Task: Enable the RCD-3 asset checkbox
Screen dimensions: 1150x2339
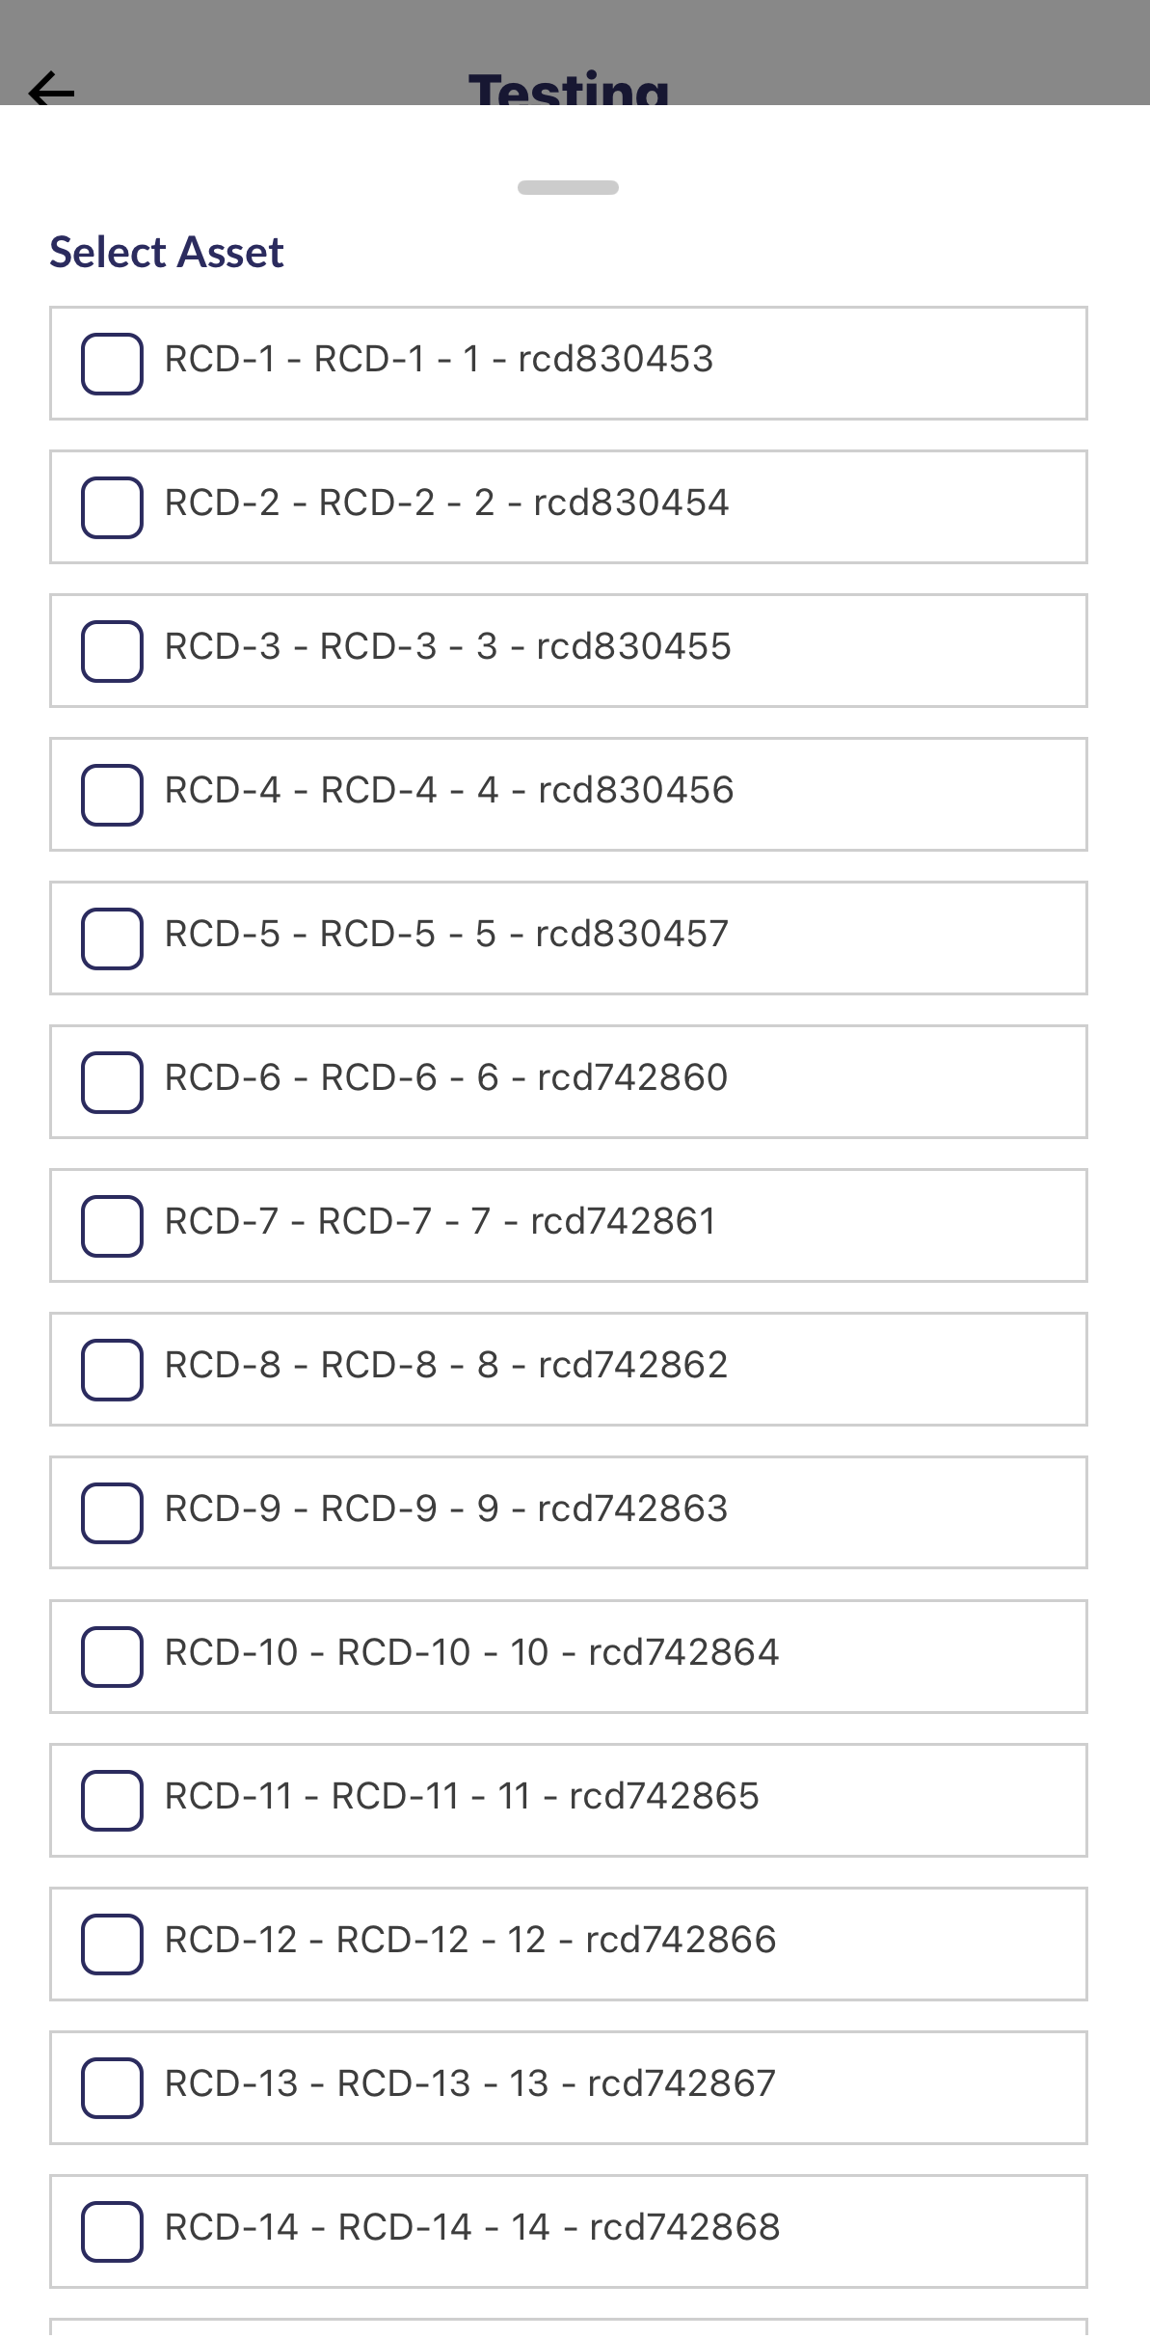Action: [x=112, y=651]
